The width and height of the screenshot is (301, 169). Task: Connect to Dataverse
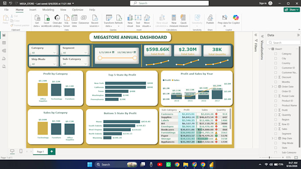84,19
